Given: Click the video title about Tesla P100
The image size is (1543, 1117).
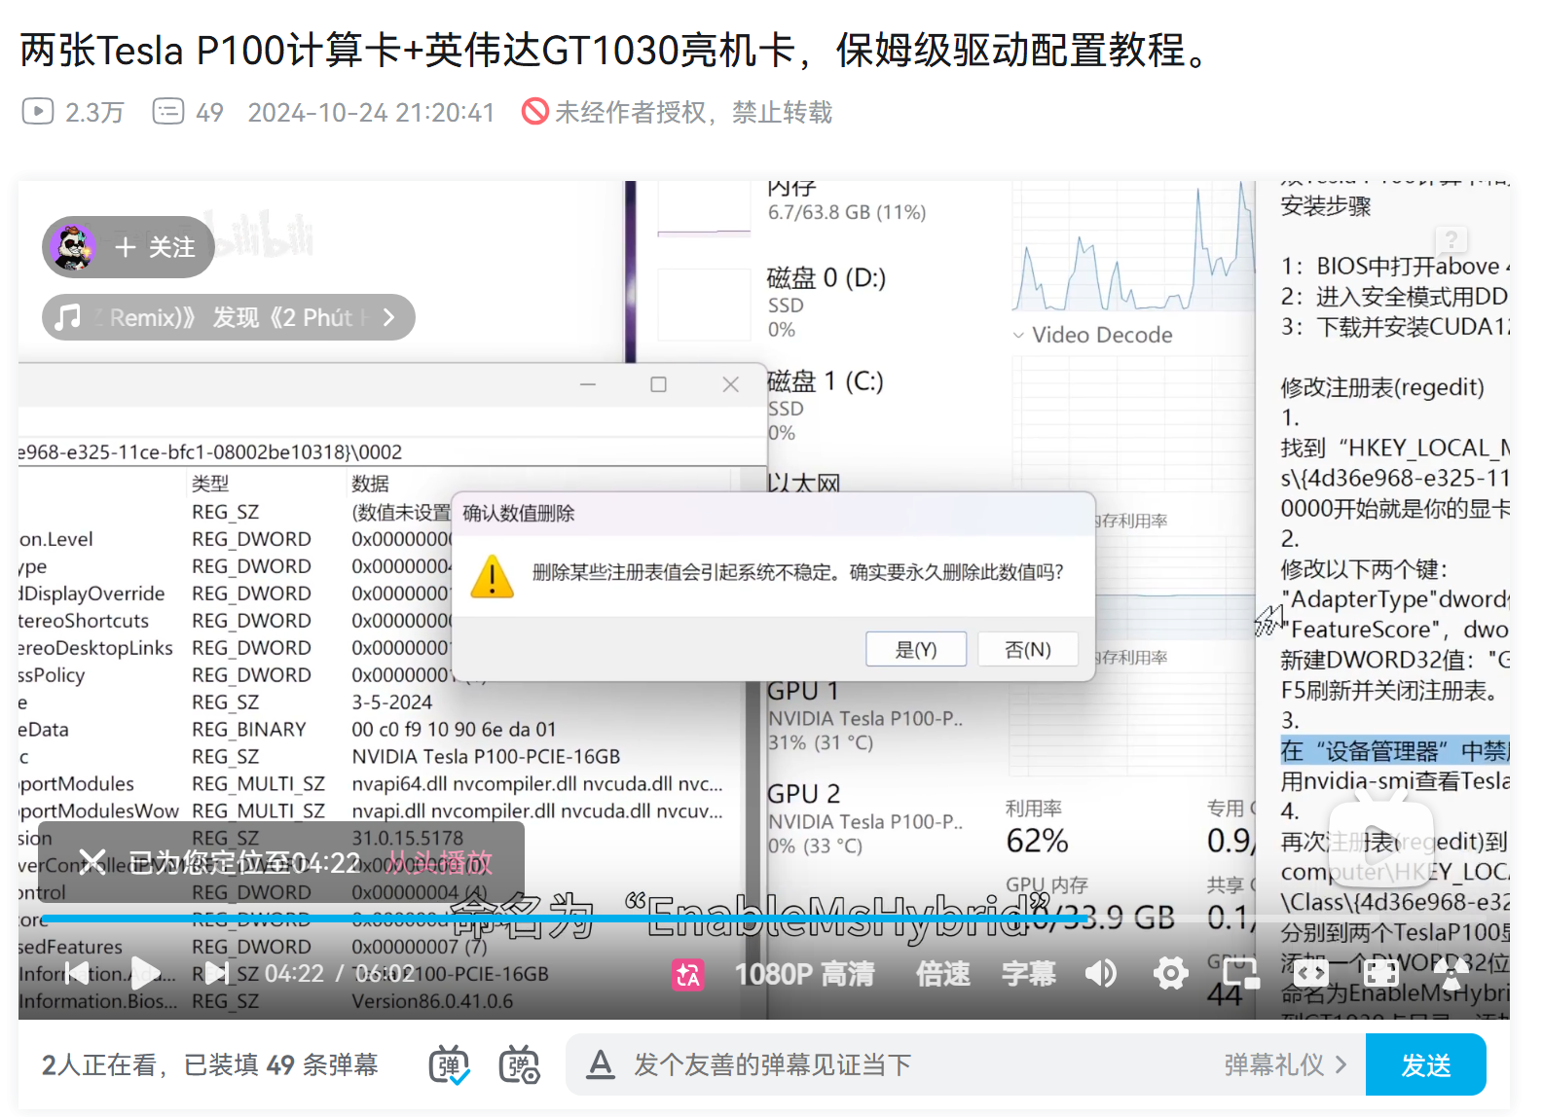Looking at the screenshot, I should pyautogui.click(x=618, y=50).
